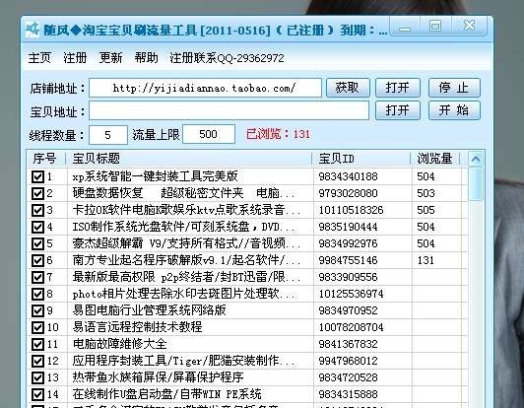
Task: Open the 主页 menu
Action: coord(39,58)
